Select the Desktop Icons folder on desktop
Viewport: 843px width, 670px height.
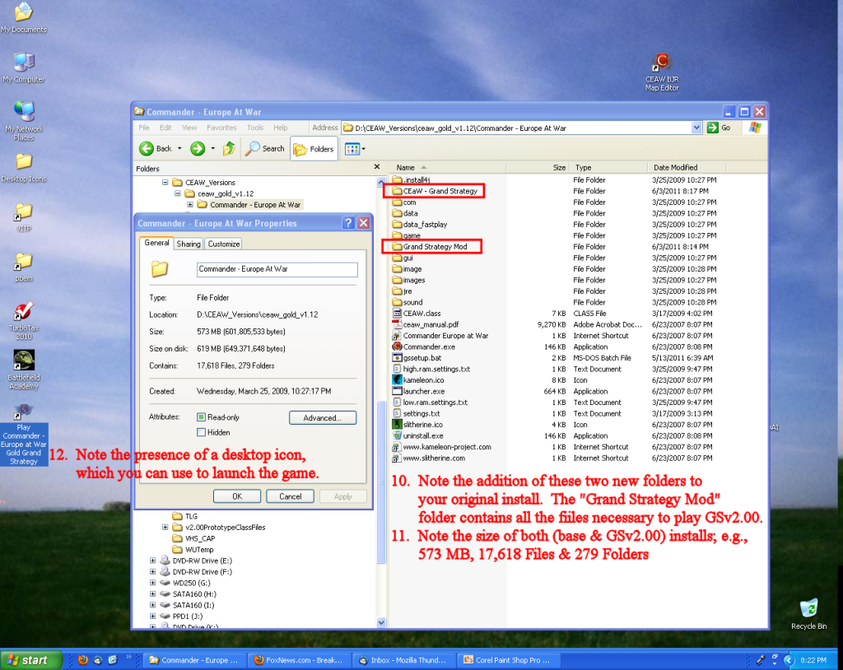point(24,168)
